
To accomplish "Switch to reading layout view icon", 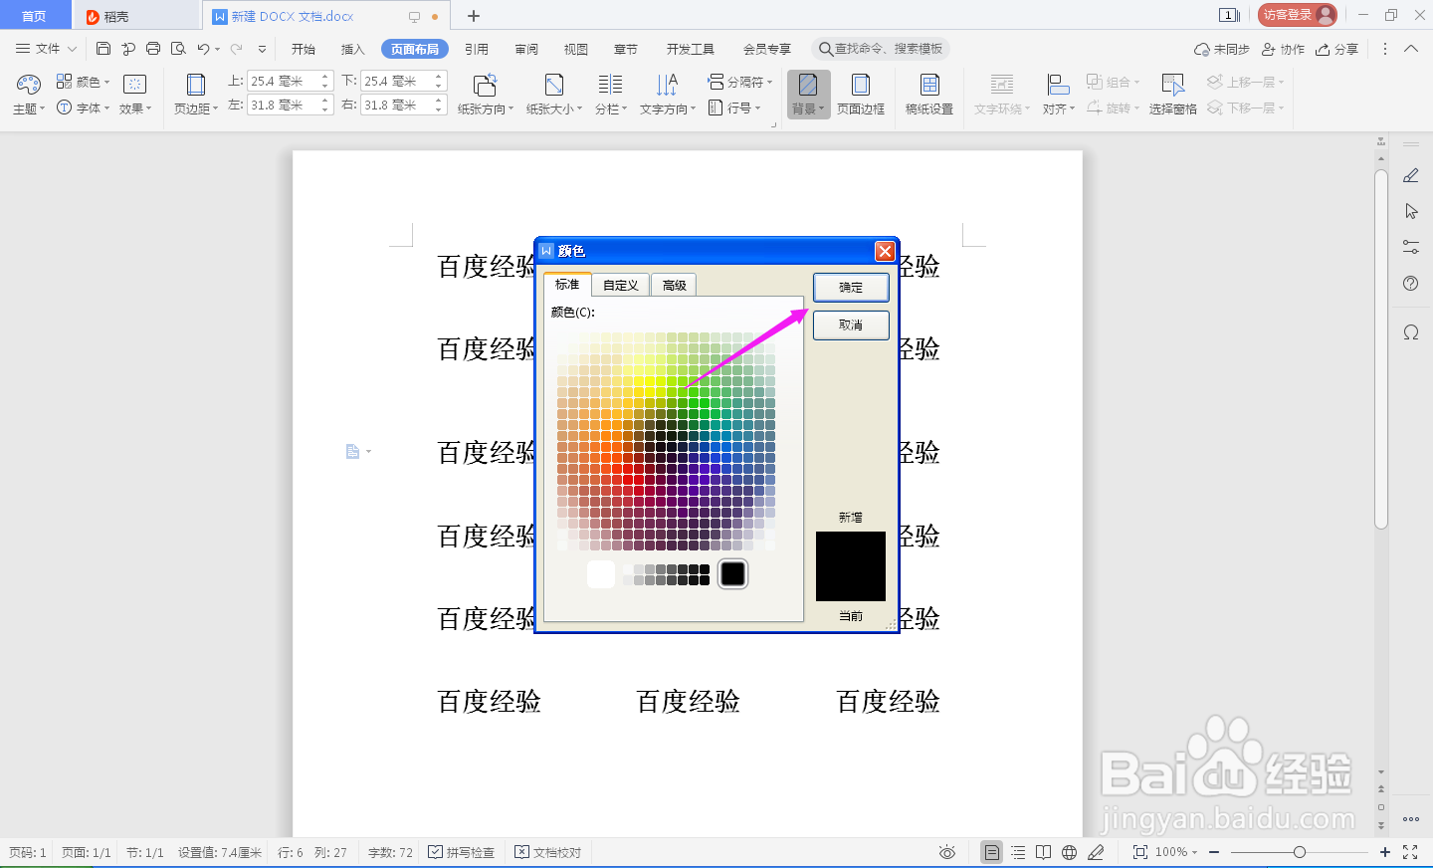I will (x=1043, y=852).
